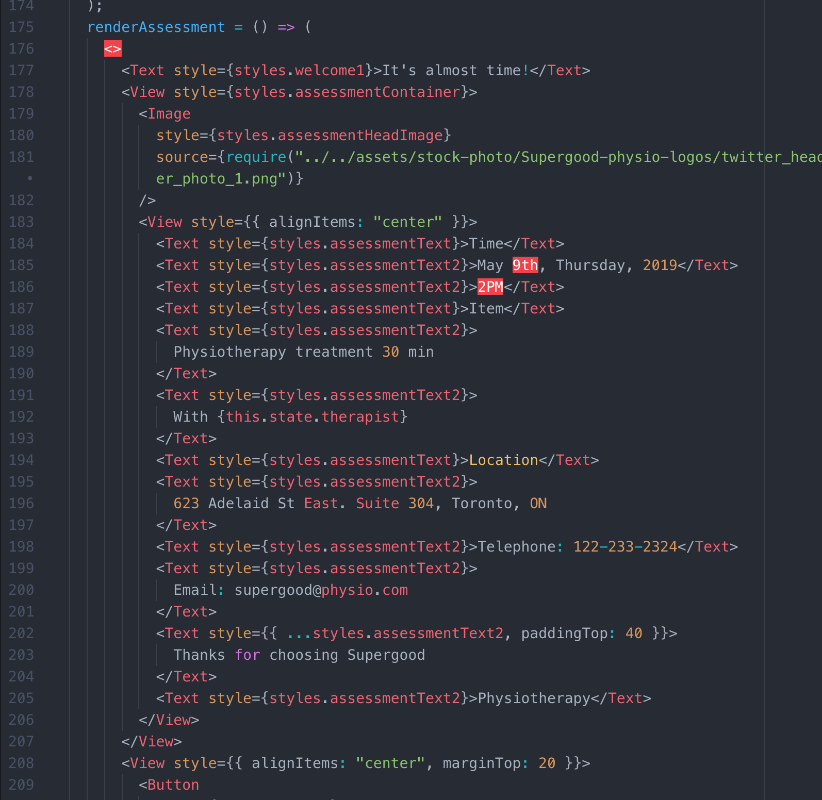Click 'marginTop: 20' on line 208
Screen dimensions: 822x800
point(499,763)
